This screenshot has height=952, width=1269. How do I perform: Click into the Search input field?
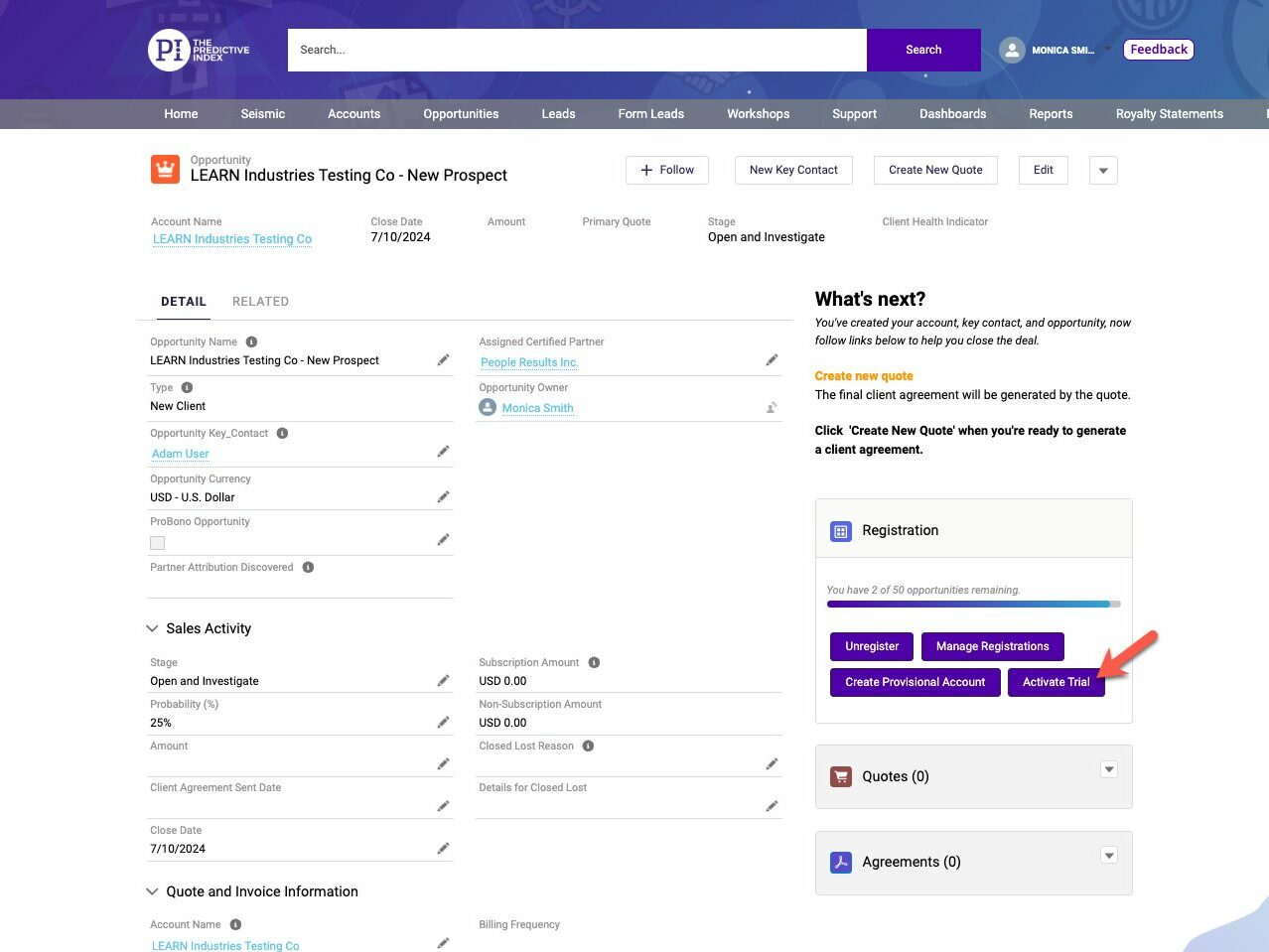(x=576, y=50)
